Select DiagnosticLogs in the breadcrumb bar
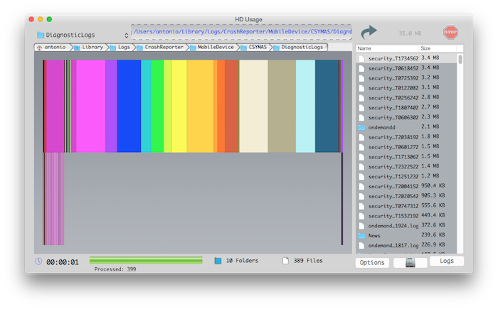Image resolution: width=498 pixels, height=309 pixels. [299, 48]
